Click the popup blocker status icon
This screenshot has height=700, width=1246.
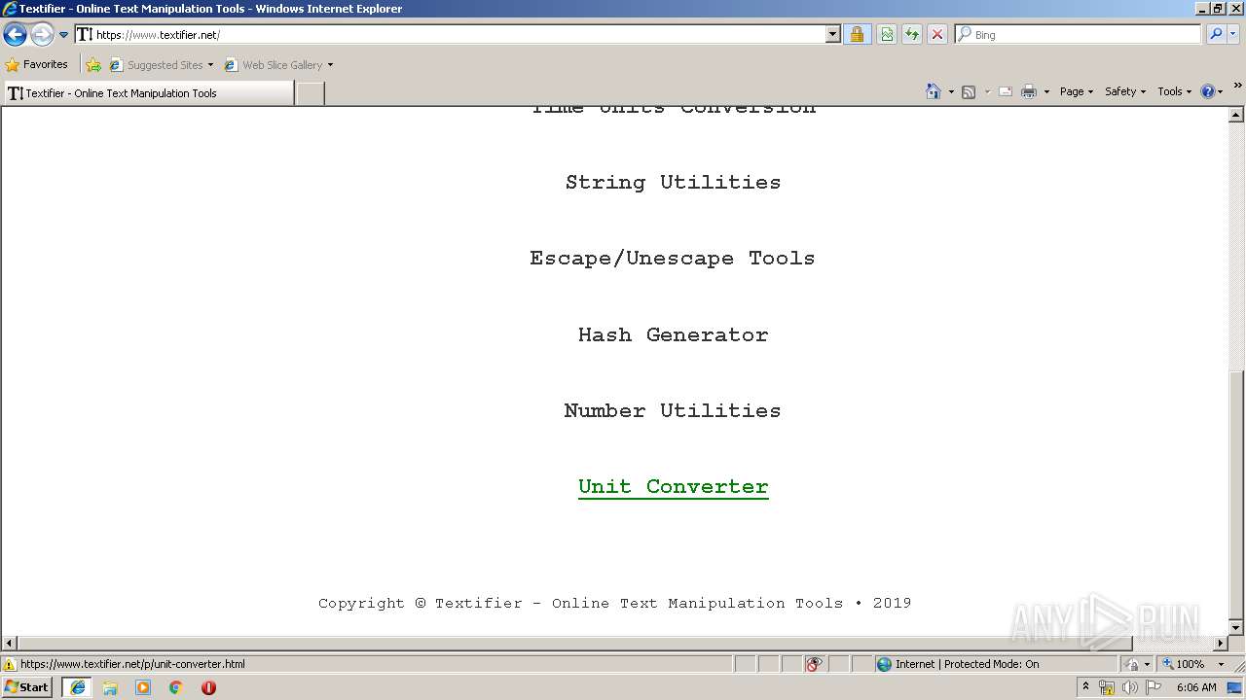[814, 664]
